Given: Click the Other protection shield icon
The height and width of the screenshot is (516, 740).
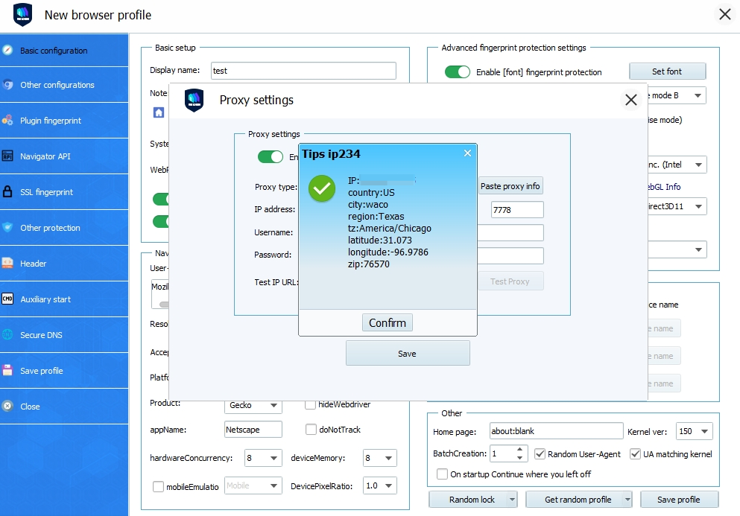Looking at the screenshot, I should 7,227.
